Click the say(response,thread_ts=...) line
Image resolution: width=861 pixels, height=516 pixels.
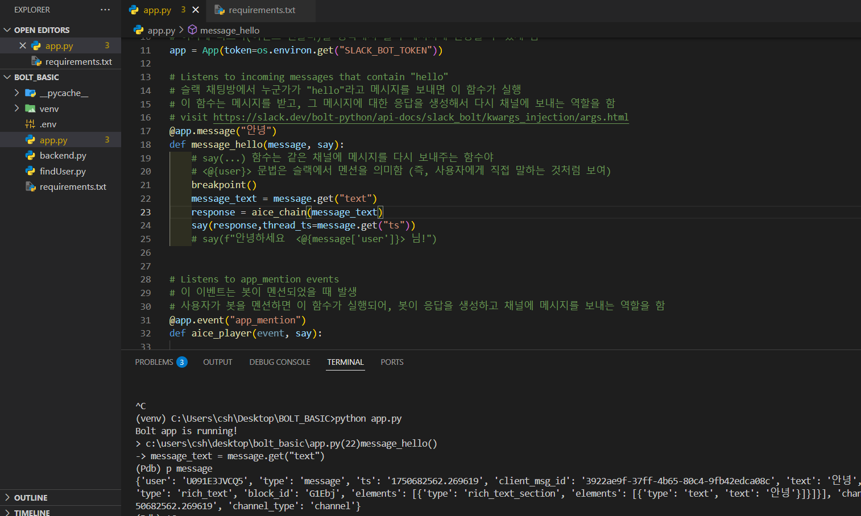(303, 225)
